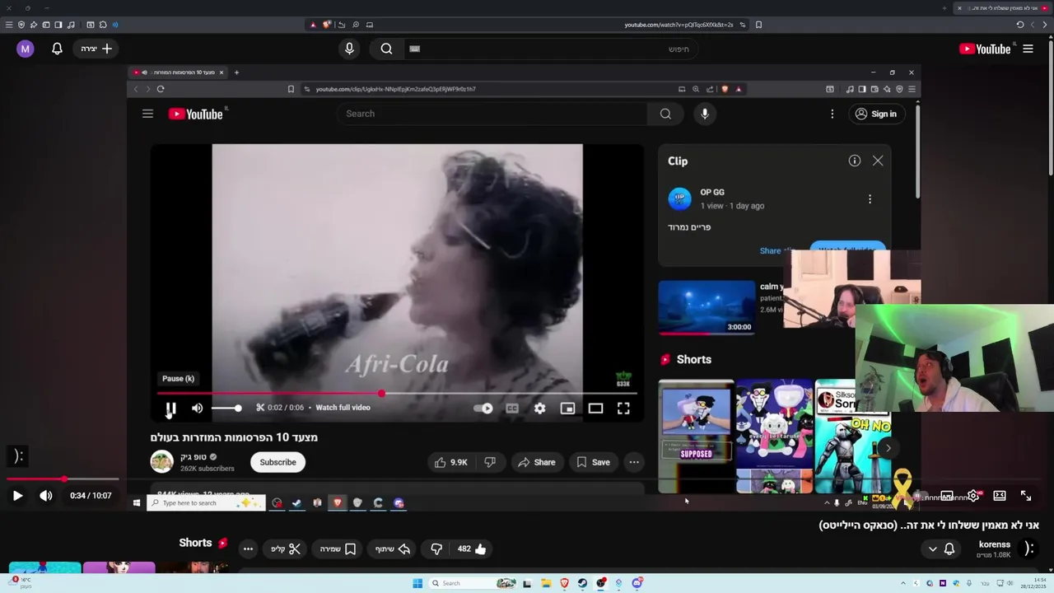The height and width of the screenshot is (593, 1054).
Task: Seek on the inner clip's progress bar
Action: tap(397, 394)
